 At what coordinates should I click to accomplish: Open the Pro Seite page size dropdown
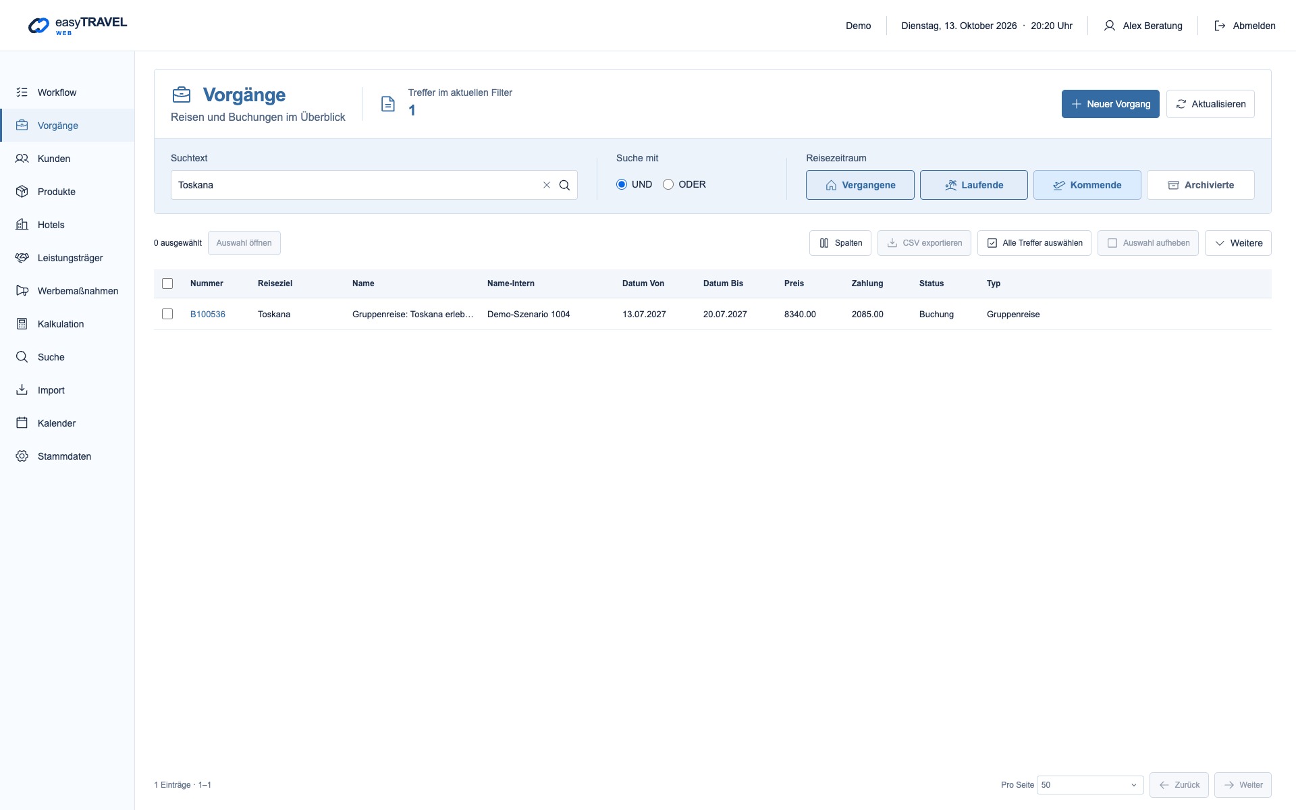click(x=1090, y=785)
